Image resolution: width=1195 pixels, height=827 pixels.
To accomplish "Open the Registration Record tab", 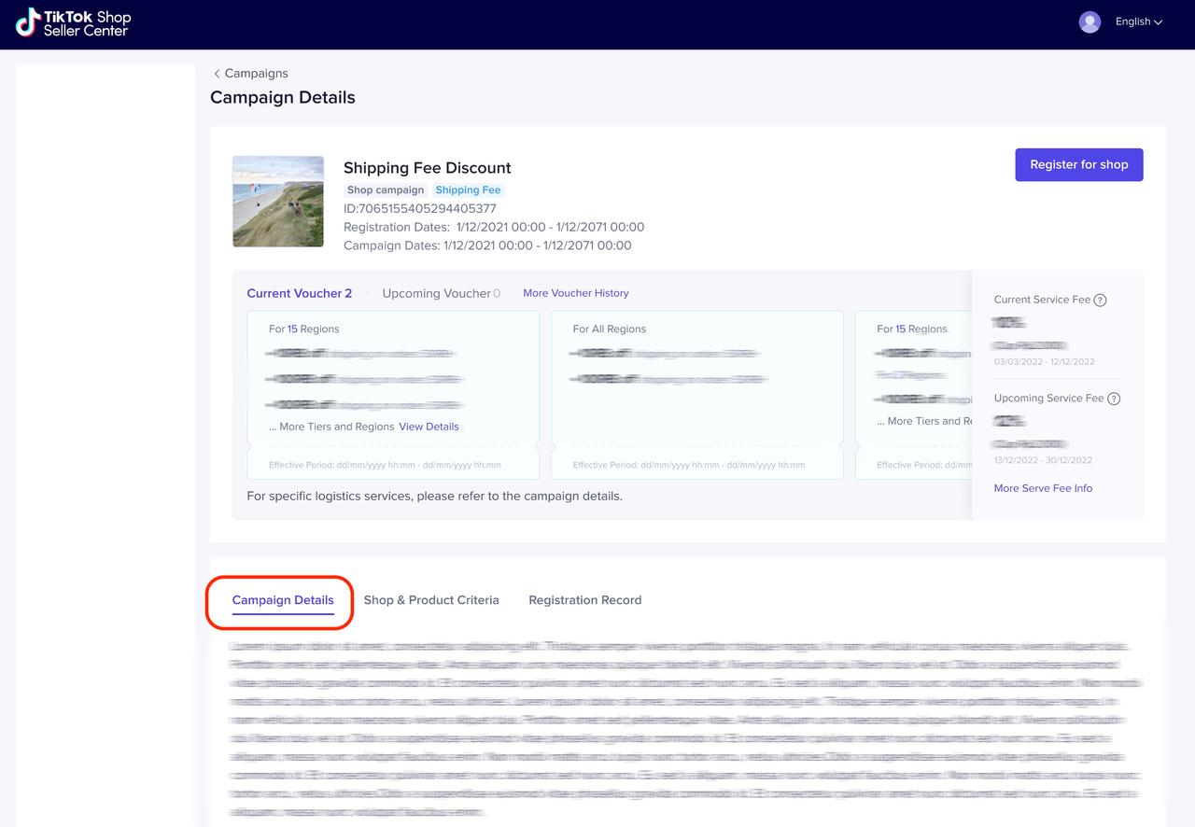I will click(585, 600).
